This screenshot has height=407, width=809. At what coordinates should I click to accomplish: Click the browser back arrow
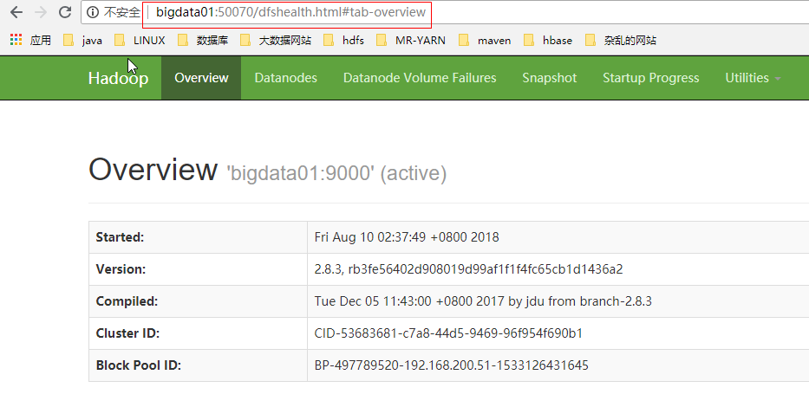point(16,12)
